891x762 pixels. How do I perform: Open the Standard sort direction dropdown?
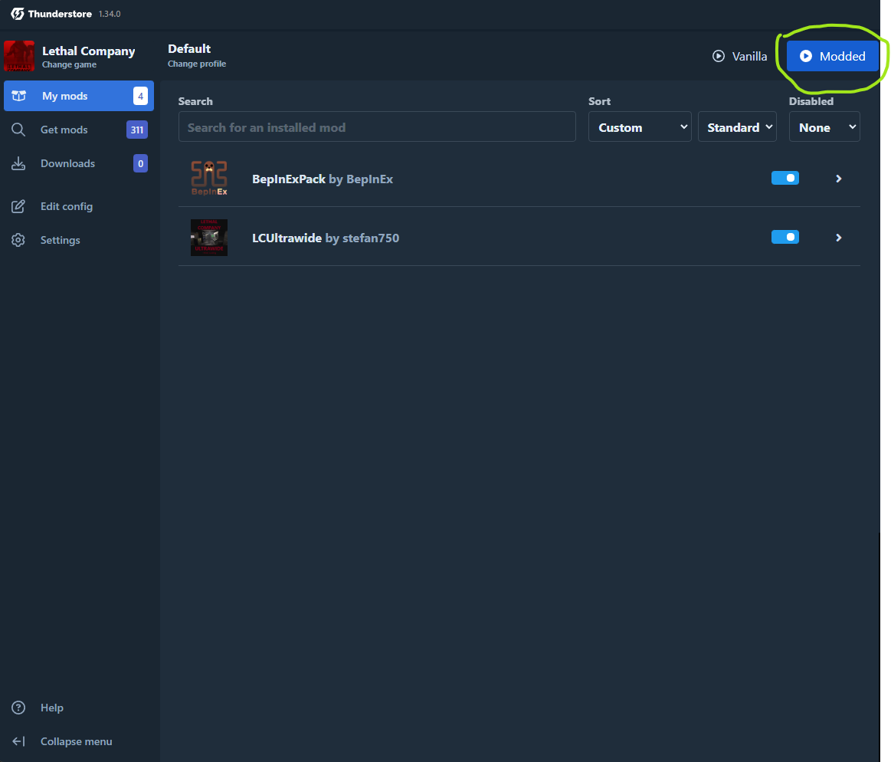coord(737,126)
